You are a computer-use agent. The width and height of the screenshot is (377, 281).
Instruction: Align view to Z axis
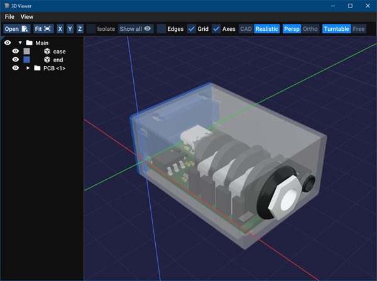click(80, 29)
